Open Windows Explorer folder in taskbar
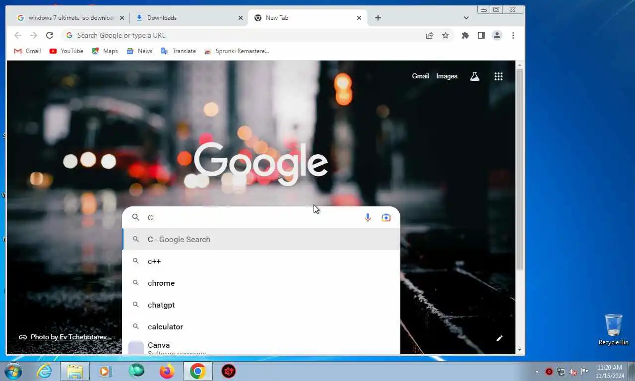Image resolution: width=635 pixels, height=381 pixels. tap(75, 371)
